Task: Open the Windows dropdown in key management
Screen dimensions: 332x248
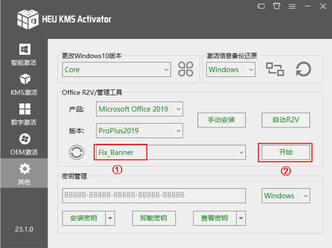Action: (x=286, y=196)
